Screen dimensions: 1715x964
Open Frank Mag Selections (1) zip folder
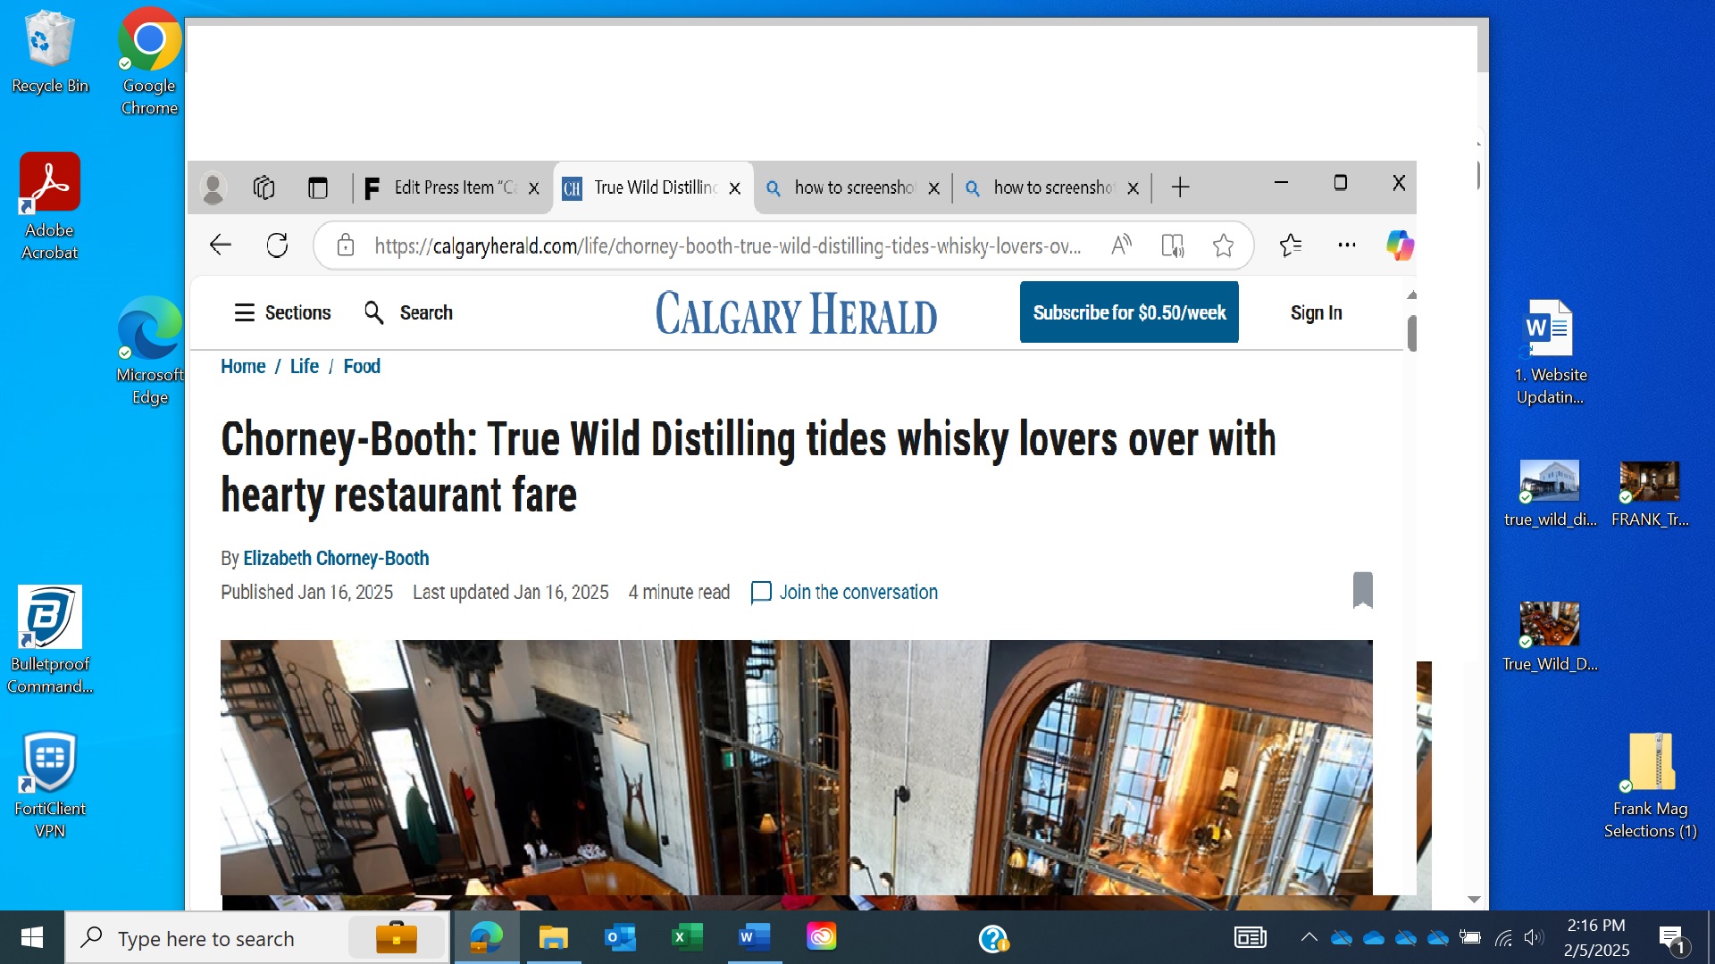(1650, 785)
